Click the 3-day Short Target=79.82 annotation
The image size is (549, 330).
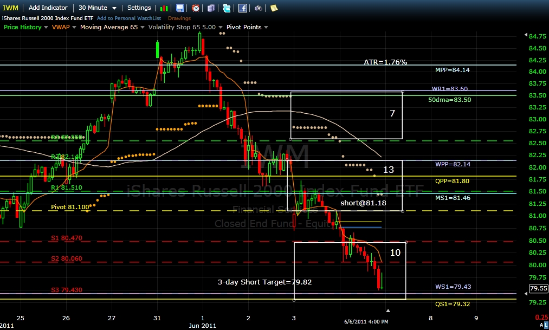coord(264,282)
